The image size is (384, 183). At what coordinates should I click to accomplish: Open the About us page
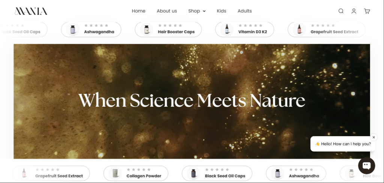click(167, 11)
